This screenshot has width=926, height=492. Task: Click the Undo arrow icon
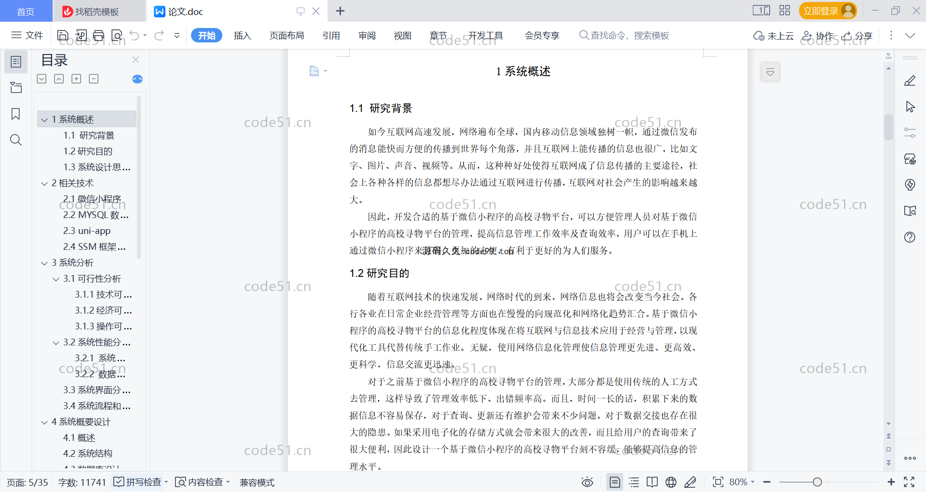pyautogui.click(x=135, y=35)
